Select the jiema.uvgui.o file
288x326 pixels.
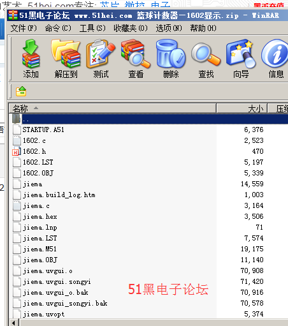pos(48,271)
